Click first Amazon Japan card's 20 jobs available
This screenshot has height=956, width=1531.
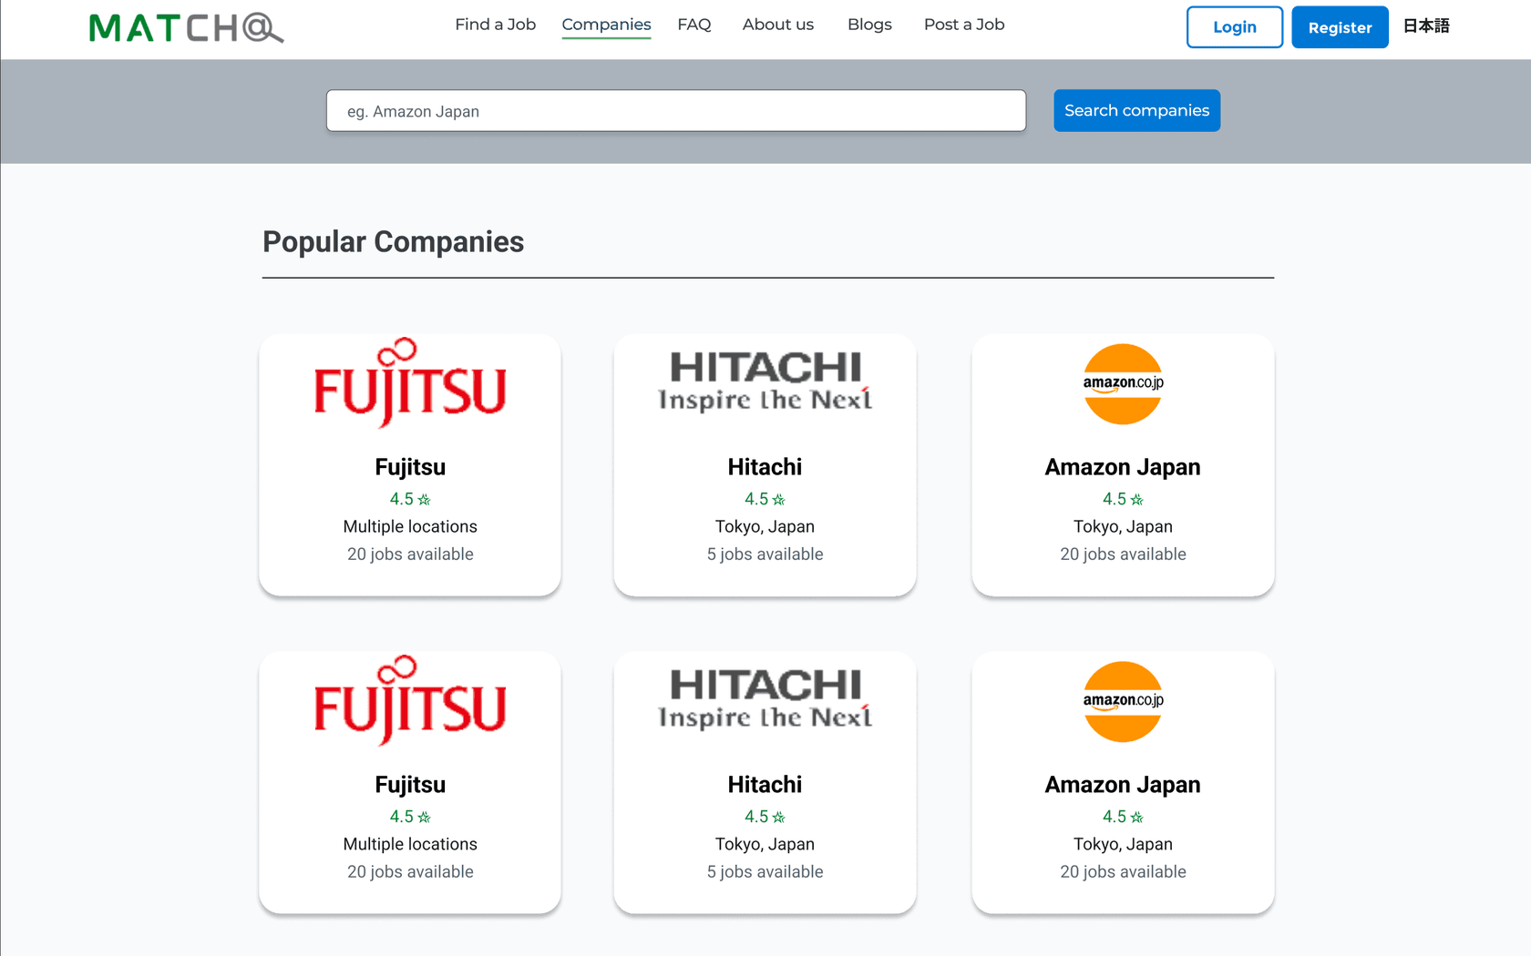click(1123, 554)
